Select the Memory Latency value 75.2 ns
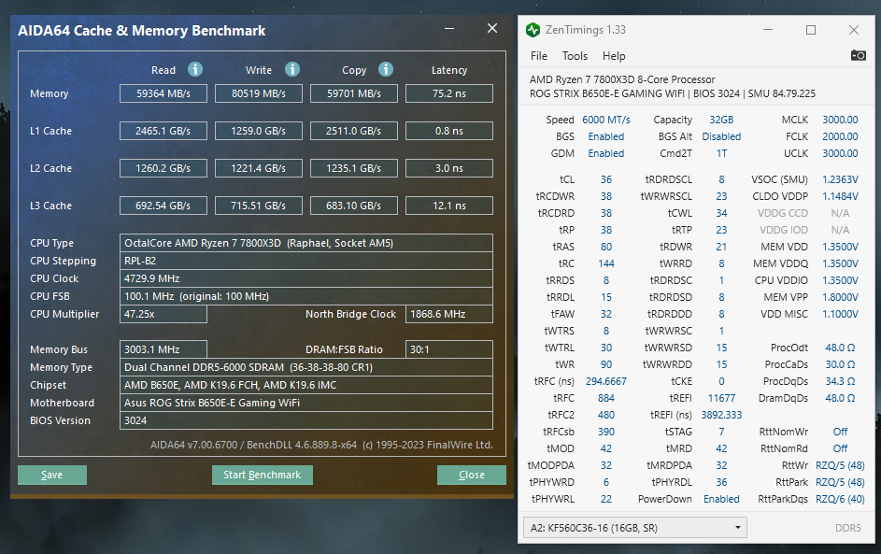 tap(449, 93)
